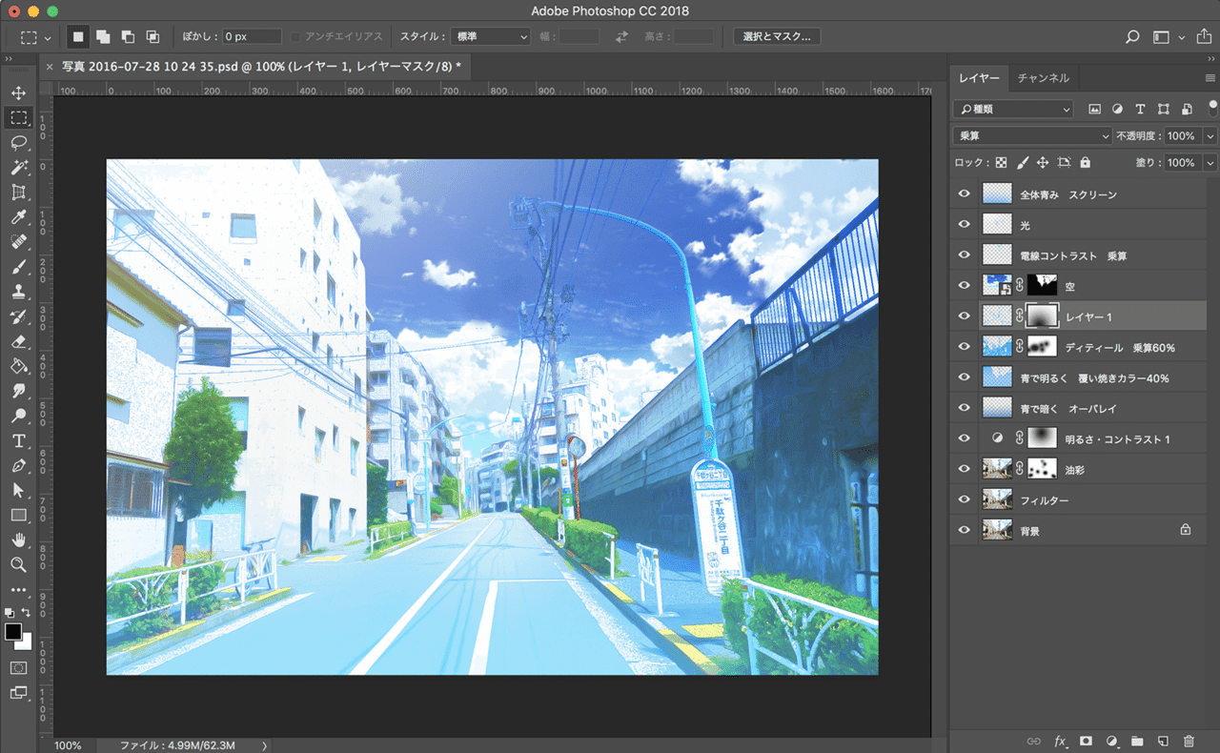Screen dimensions: 1220x753
Task: Select the Brush tool
Action: click(18, 267)
